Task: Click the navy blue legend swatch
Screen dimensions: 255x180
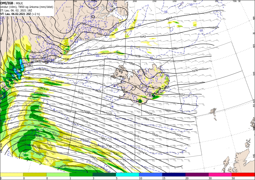Action: coord(174,174)
